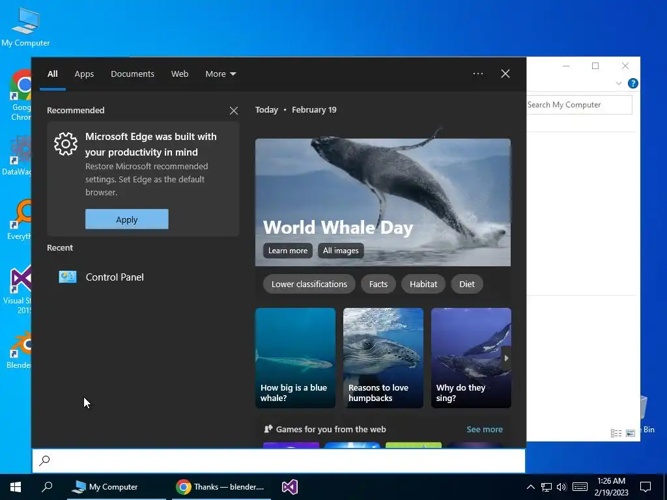The width and height of the screenshot is (667, 500).
Task: Click the Apply button for Edge settings
Action: point(127,219)
